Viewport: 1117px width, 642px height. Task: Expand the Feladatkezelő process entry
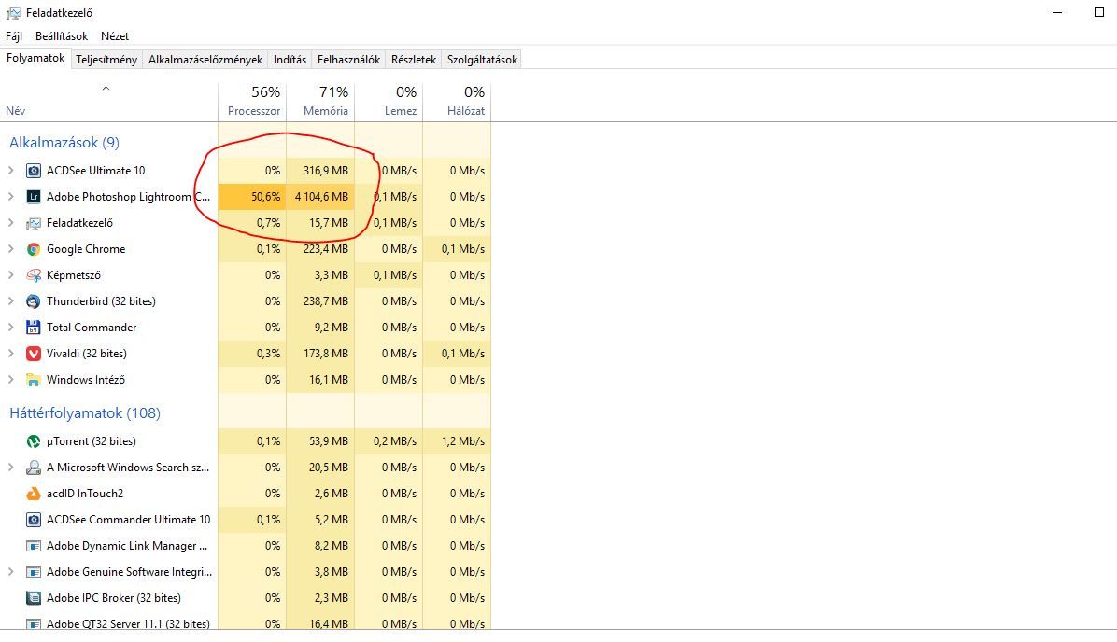(11, 223)
